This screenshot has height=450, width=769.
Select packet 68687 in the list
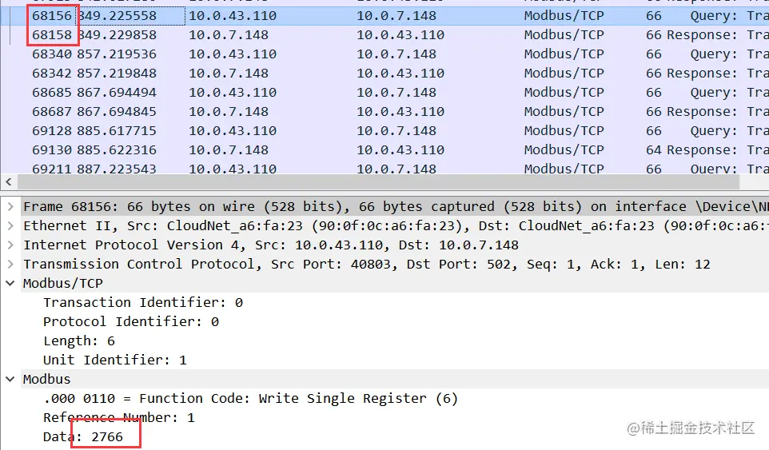point(320,112)
